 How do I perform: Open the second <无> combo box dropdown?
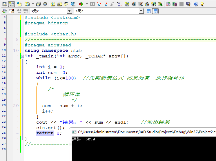141,11
